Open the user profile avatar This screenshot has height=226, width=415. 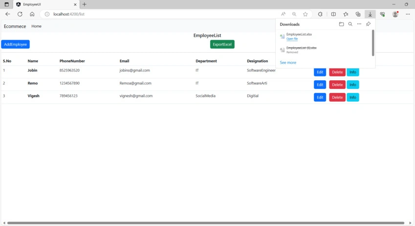coord(395,14)
